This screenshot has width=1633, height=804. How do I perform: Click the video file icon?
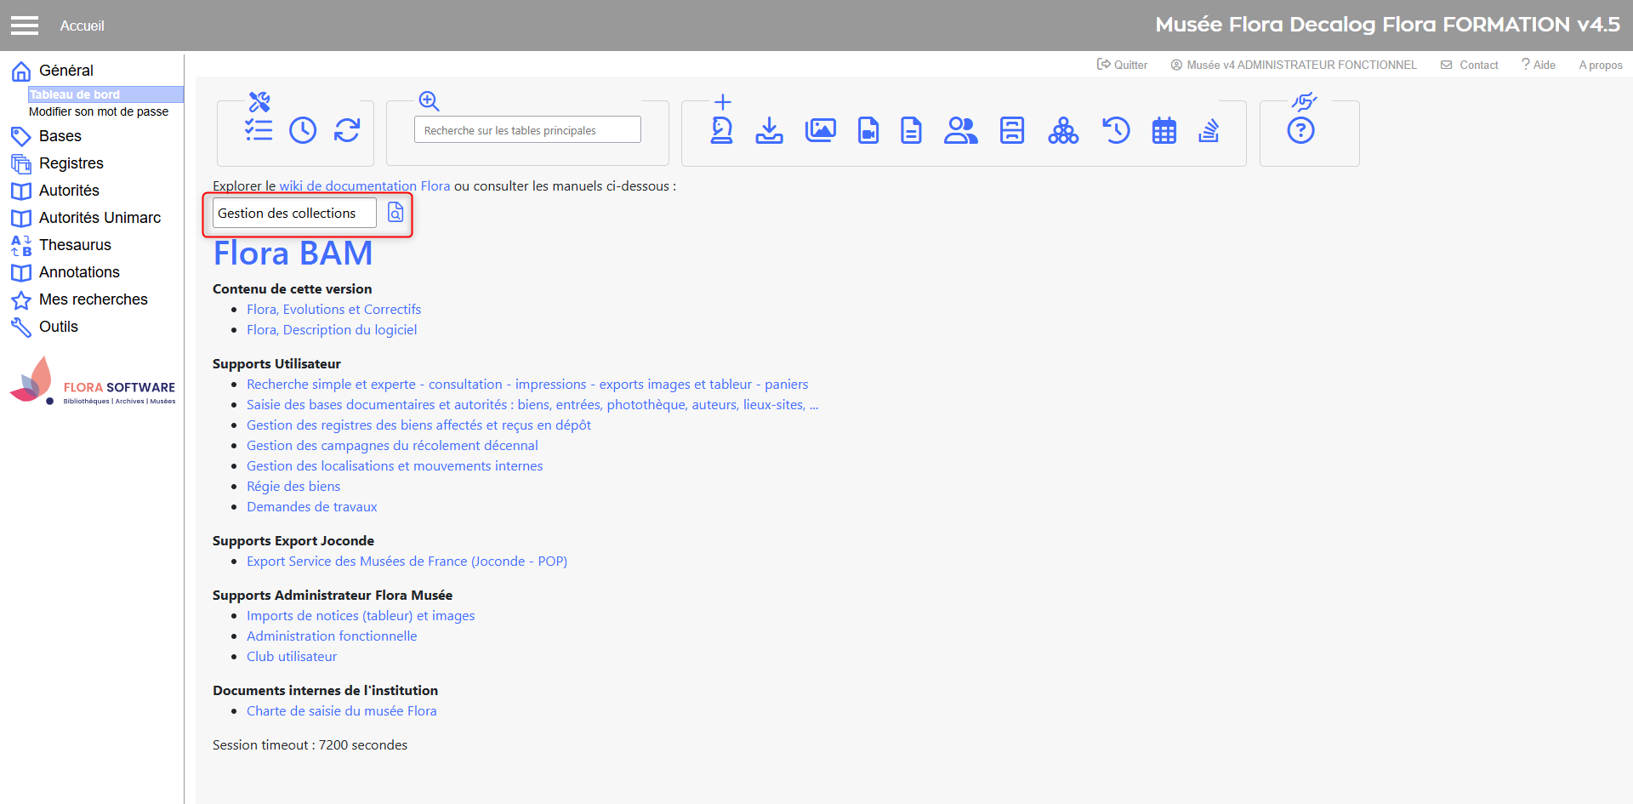(868, 130)
